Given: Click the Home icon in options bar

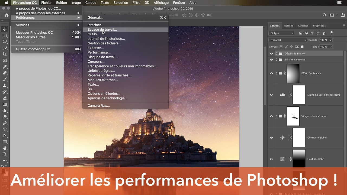Looking at the screenshot, I should click(x=7, y=15).
